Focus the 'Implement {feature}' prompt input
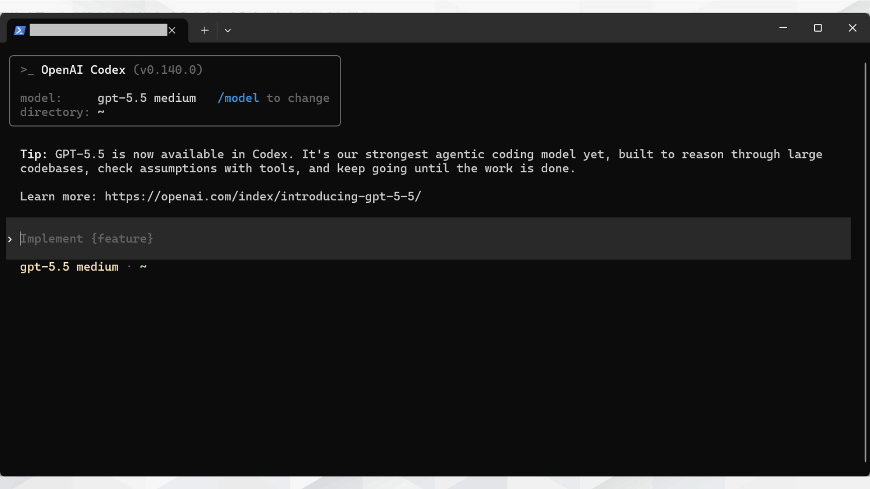870x489 pixels. pyautogui.click(x=428, y=239)
